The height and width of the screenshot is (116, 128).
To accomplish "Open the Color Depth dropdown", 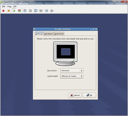I will point(72,76).
